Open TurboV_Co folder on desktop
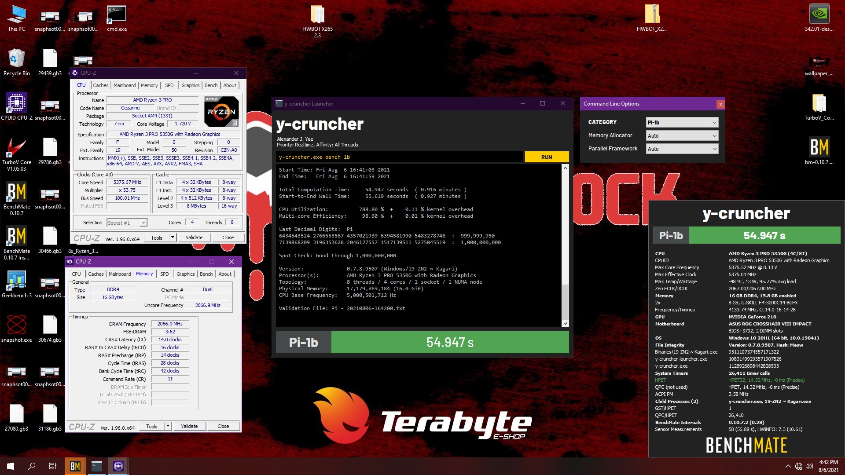Image resolution: width=845 pixels, height=475 pixels. [x=819, y=107]
